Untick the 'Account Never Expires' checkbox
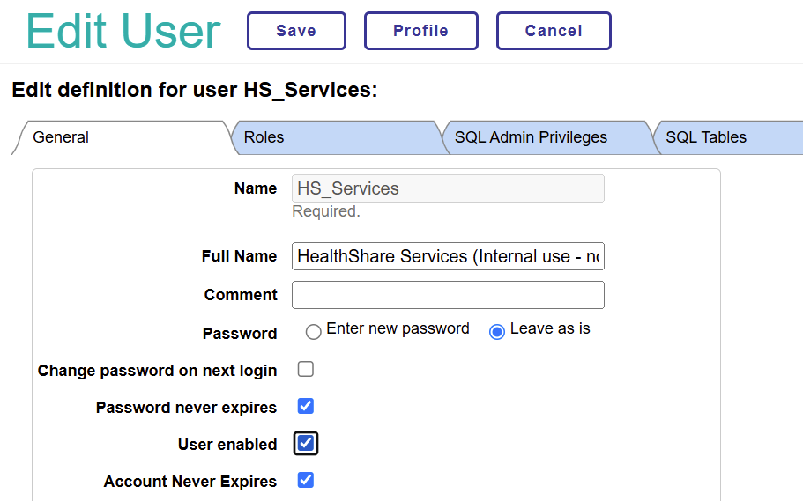The width and height of the screenshot is (803, 501). tap(306, 480)
